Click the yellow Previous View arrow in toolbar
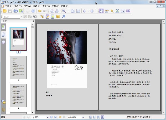This screenshot has height=120, width=166. (x=40, y=11)
